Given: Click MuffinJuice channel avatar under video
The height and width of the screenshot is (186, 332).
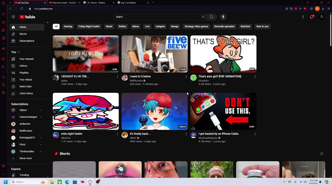Looking at the screenshot, I should tap(125, 78).
